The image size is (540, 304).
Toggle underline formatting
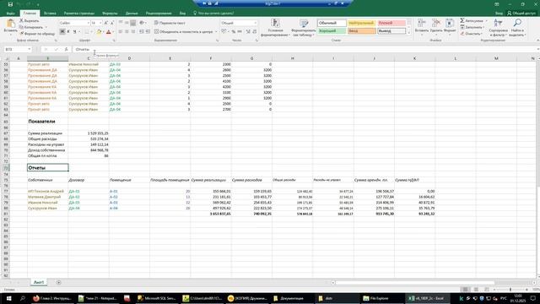tap(74, 32)
